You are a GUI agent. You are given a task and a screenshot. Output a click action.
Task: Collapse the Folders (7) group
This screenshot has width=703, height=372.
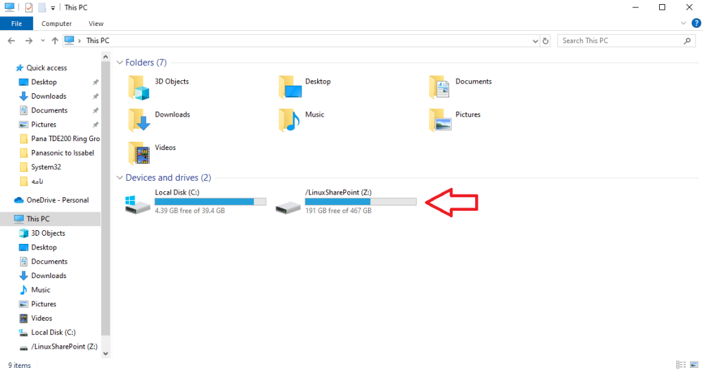tap(119, 62)
